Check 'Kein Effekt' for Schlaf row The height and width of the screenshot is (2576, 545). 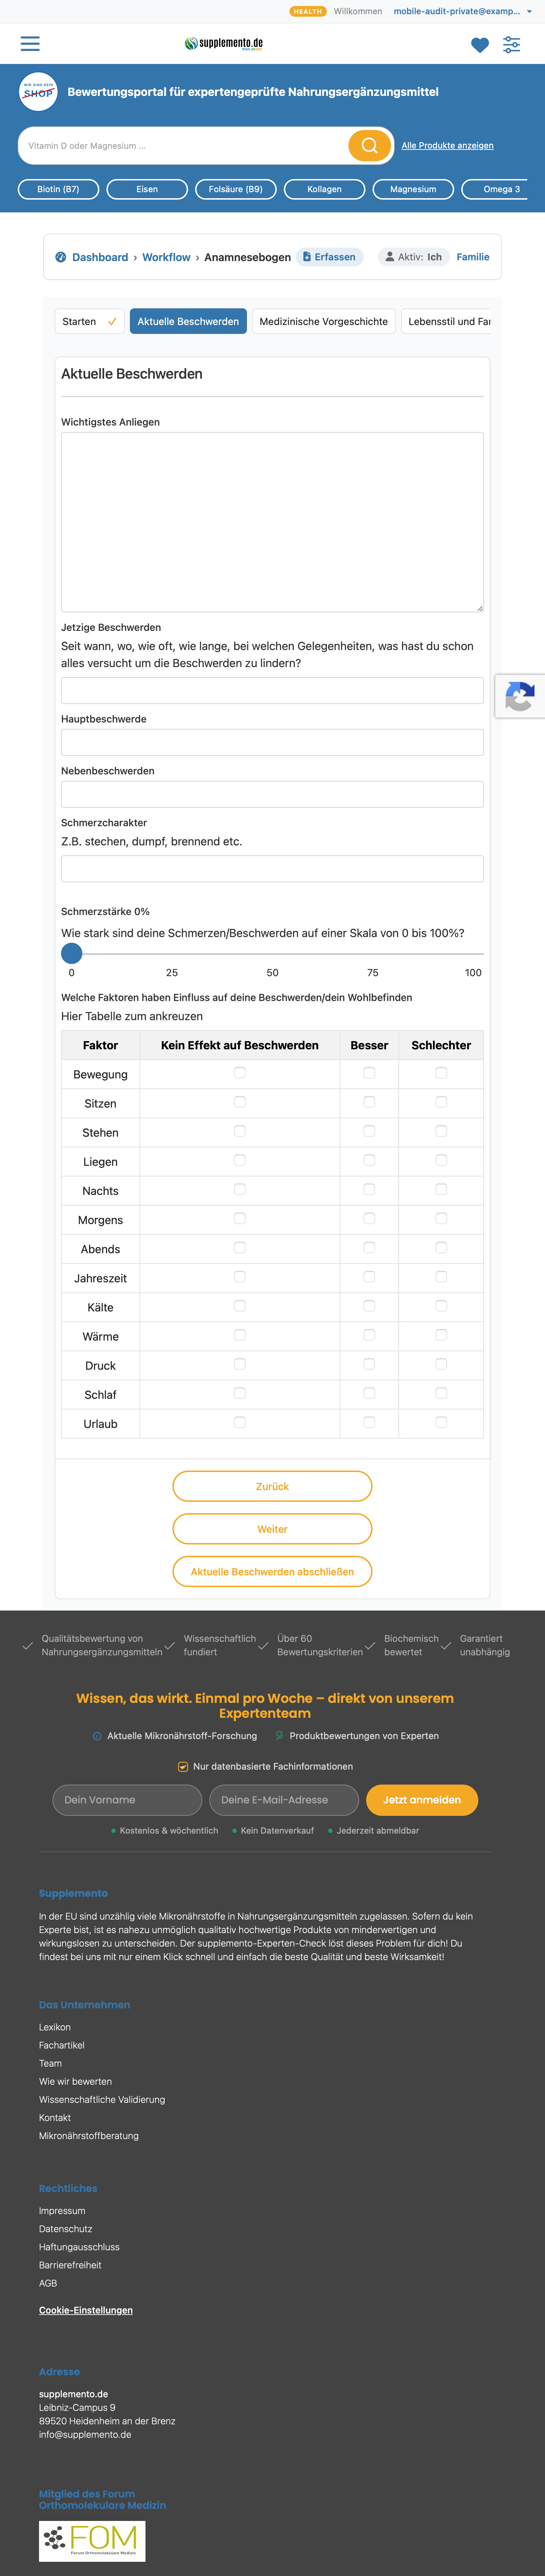[240, 1393]
